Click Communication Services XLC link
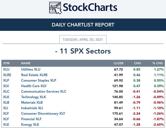The width and height of the screenshot is (166, 129). (x=44, y=92)
